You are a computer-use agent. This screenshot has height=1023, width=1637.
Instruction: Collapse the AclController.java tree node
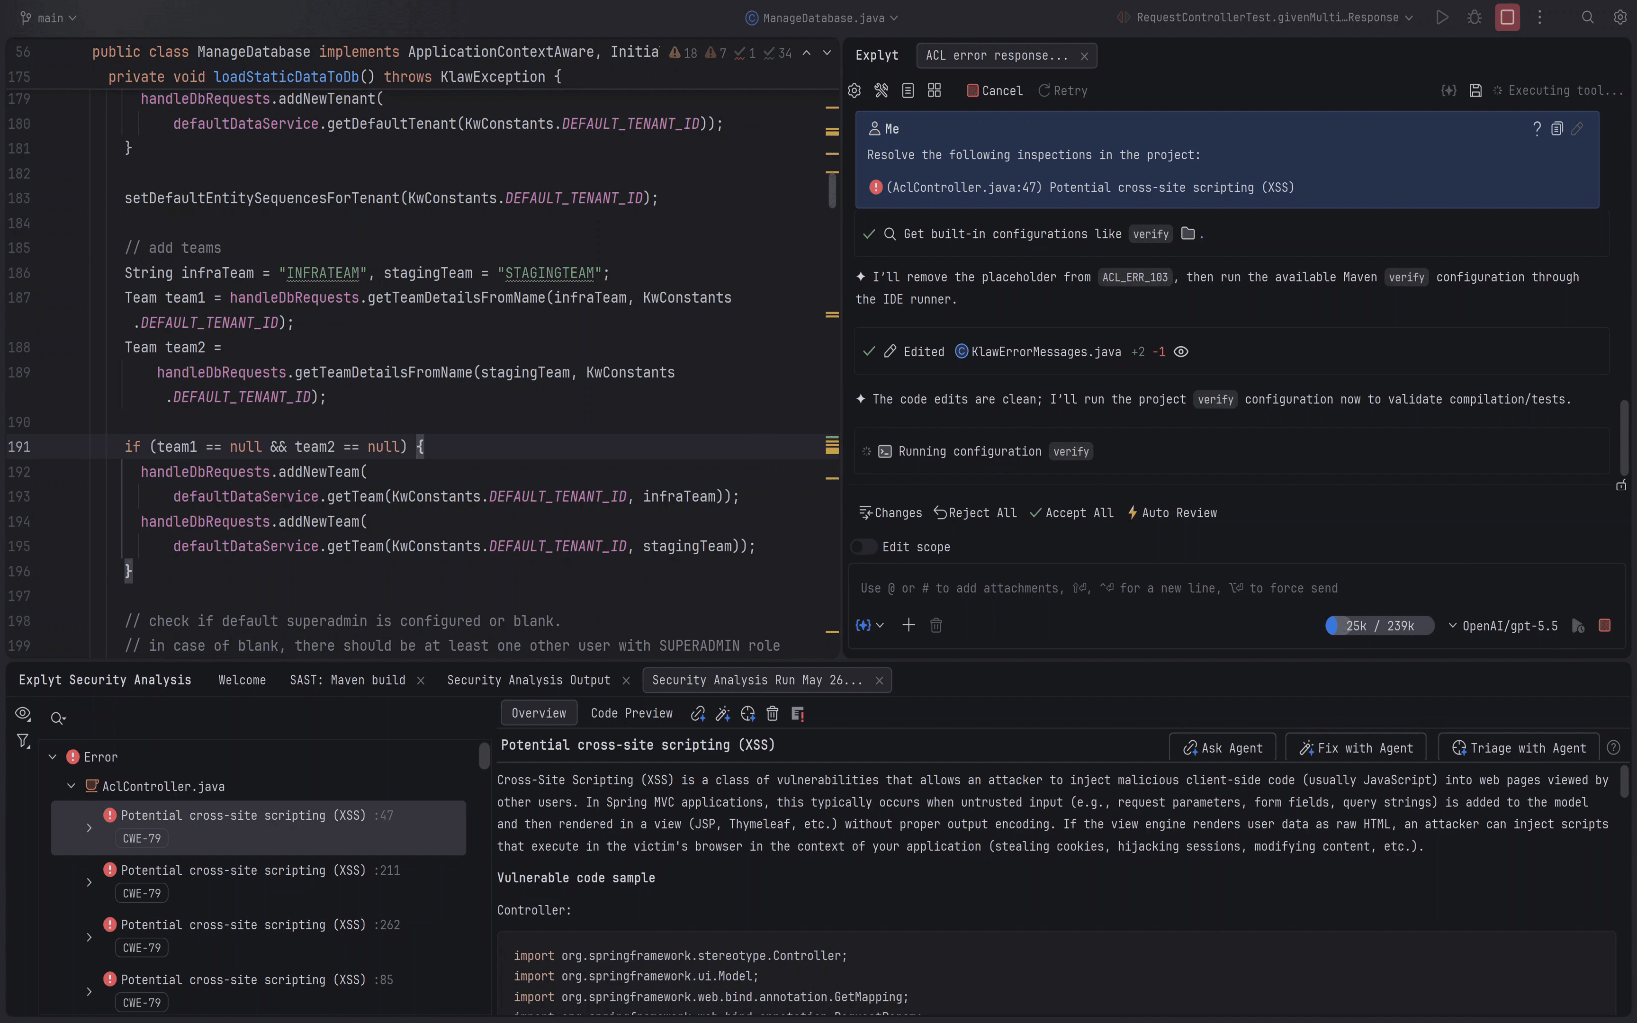pyautogui.click(x=71, y=786)
